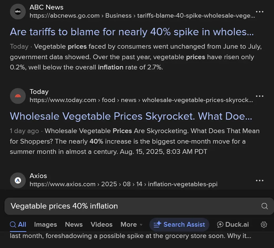Image resolution: width=274 pixels, height=248 pixels.
Task: Open the 'Wholesale Vegetable Prices Skyrocket' headline link
Action: (x=131, y=116)
